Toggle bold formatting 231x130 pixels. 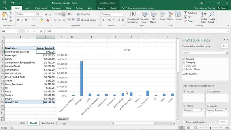18,20
